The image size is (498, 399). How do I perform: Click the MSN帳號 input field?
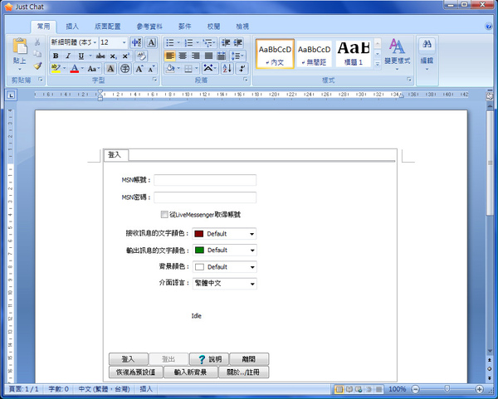(205, 180)
